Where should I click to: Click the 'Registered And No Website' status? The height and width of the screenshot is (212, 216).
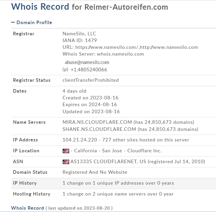point(95,172)
